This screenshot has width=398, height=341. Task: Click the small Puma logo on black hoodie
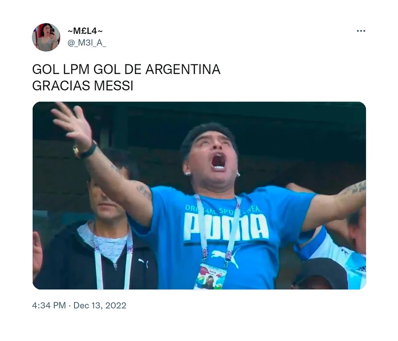click(143, 263)
